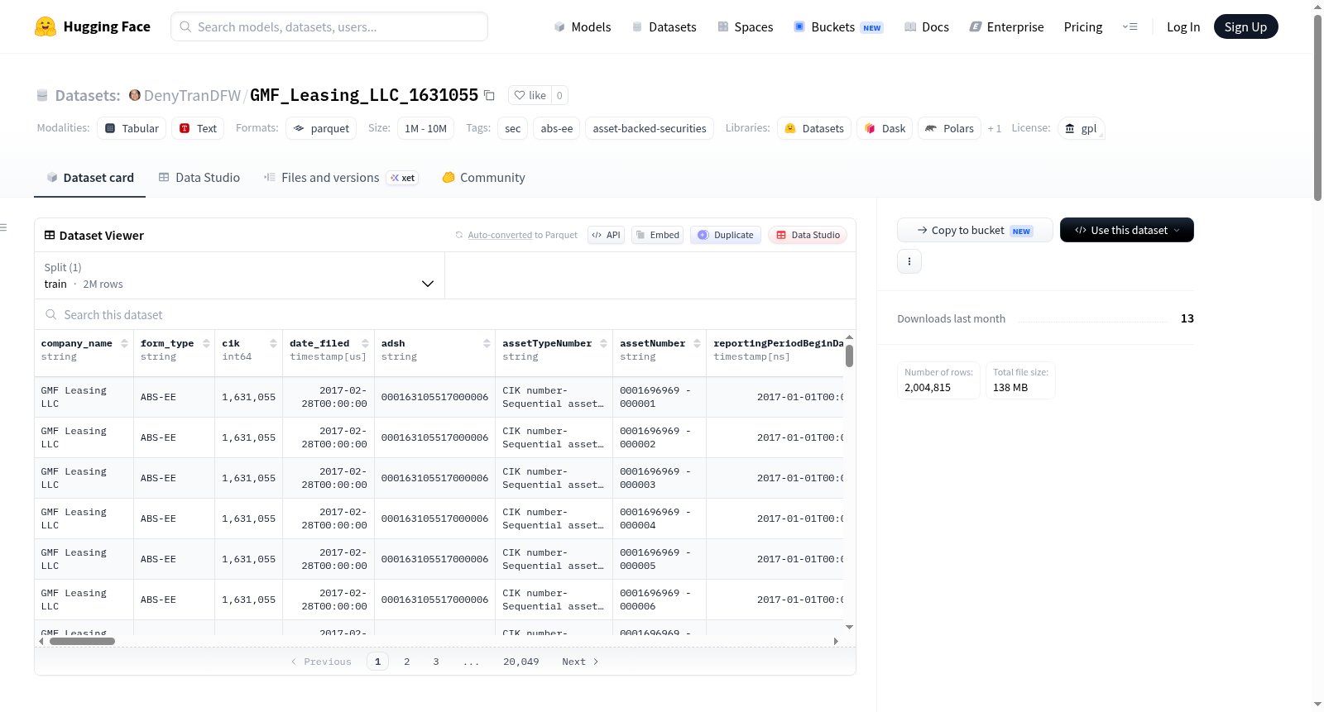This screenshot has height=712, width=1324.
Task: Select the parquet format tag
Action: point(321,128)
